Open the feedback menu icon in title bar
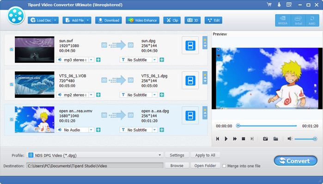Screen dimensions: 323x184 tap(289, 5)
